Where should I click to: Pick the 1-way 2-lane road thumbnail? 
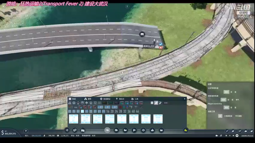pos(134,119)
